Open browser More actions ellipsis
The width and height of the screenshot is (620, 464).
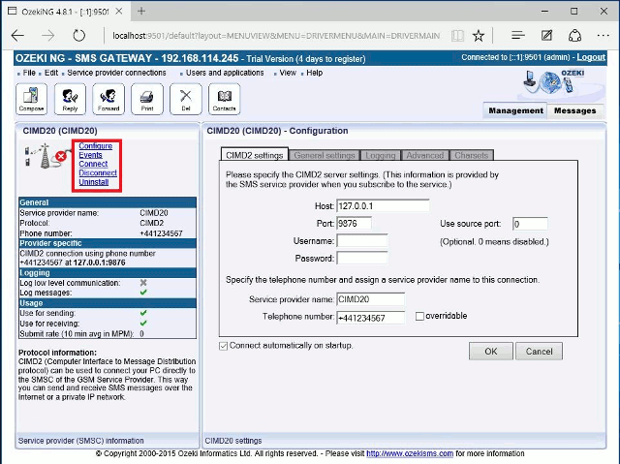point(604,36)
